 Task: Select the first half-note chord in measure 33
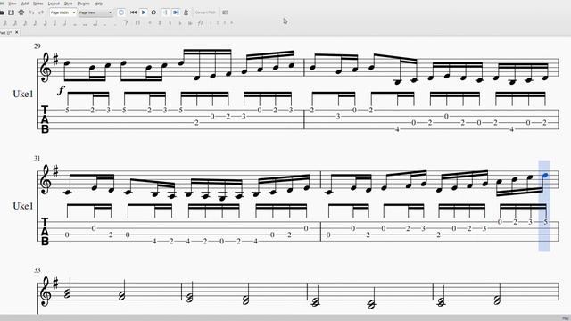coord(68,289)
